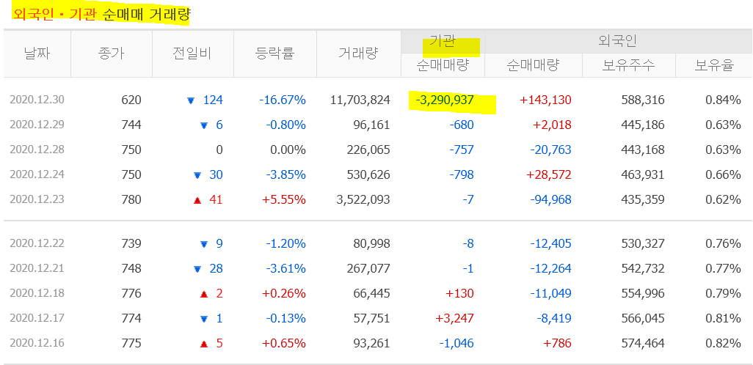Click the closing price 620

click(131, 100)
